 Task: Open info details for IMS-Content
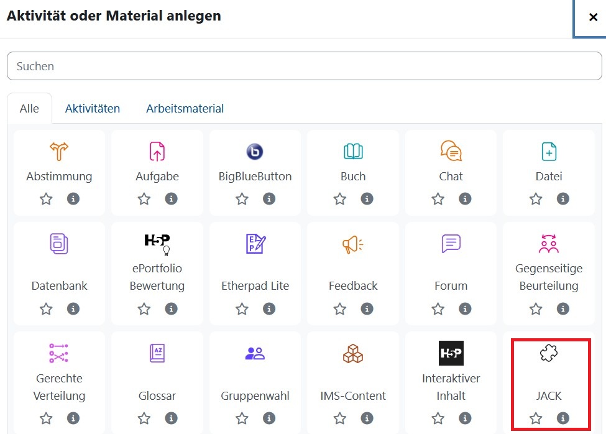367,418
